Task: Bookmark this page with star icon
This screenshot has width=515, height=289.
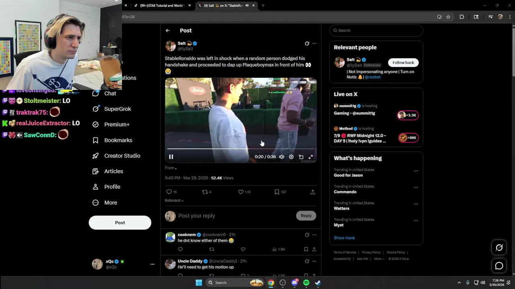Action: (448, 17)
